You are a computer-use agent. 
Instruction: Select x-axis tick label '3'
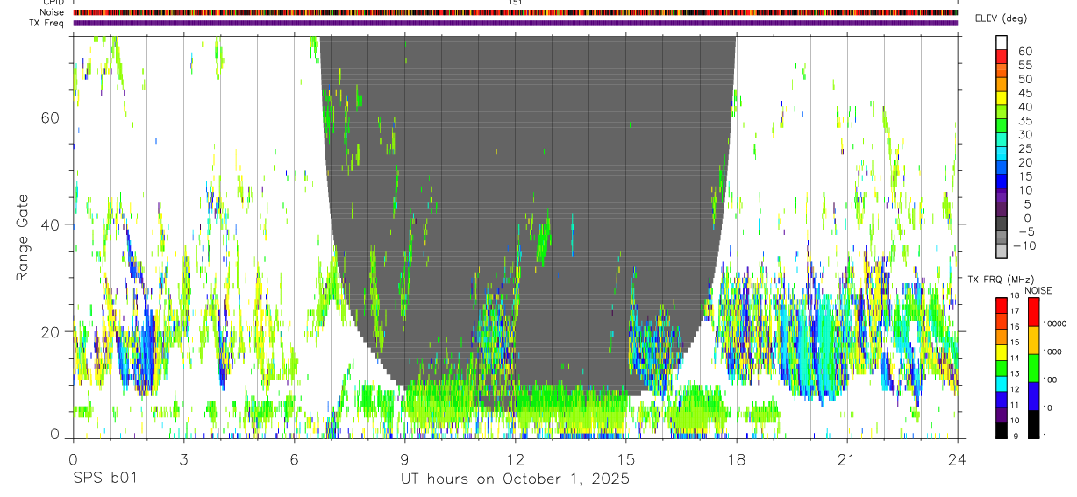[x=183, y=459]
